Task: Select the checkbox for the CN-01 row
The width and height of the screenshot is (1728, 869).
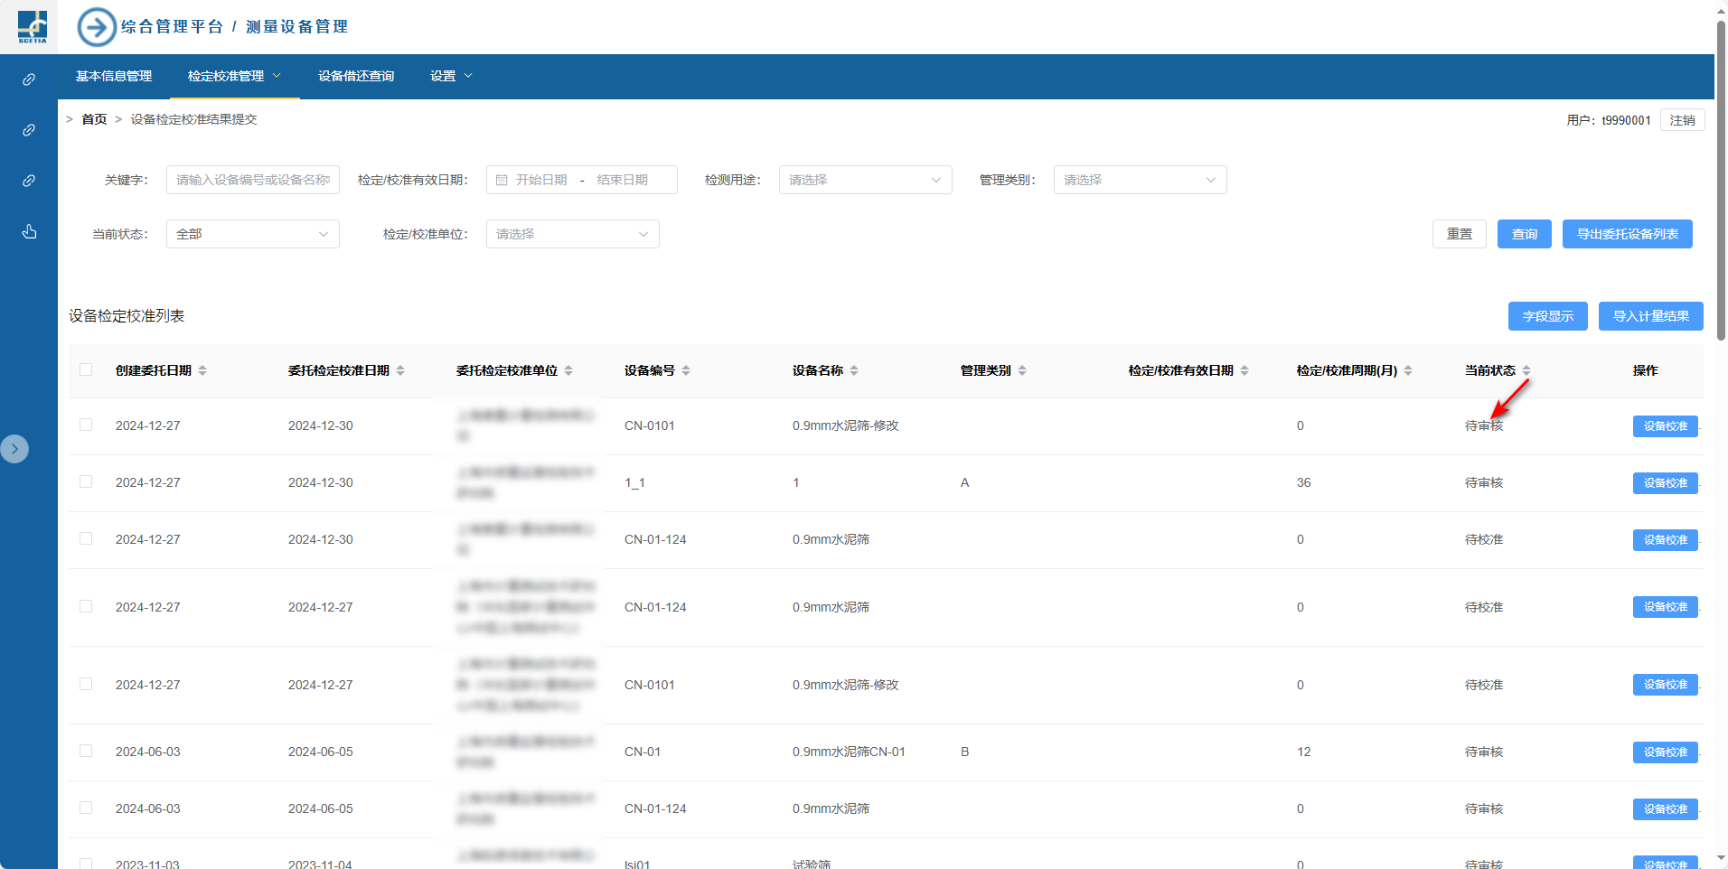Action: pos(86,751)
